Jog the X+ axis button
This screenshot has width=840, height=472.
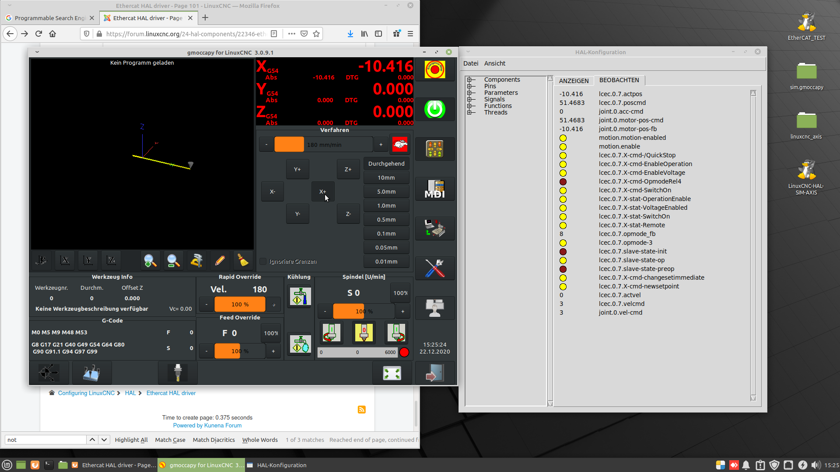pyautogui.click(x=323, y=191)
